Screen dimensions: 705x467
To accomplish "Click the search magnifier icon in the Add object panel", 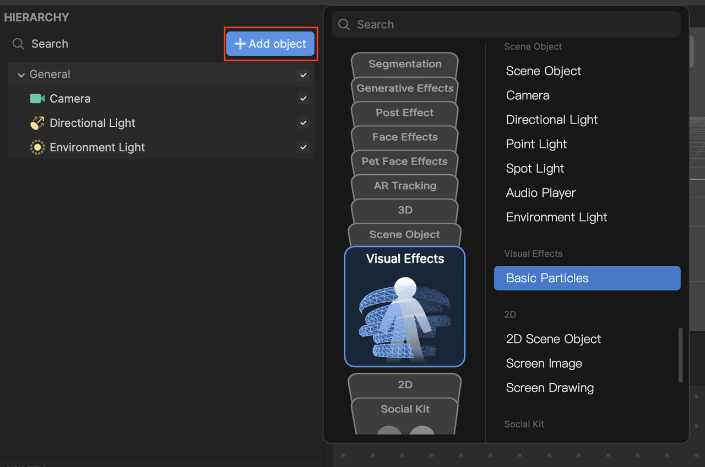I will (343, 24).
